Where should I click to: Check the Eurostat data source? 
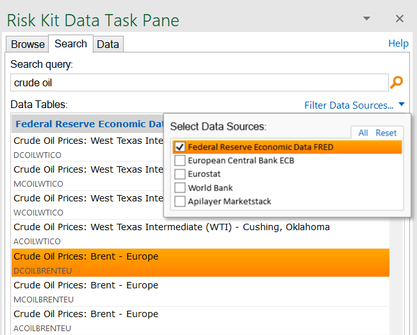coord(180,174)
